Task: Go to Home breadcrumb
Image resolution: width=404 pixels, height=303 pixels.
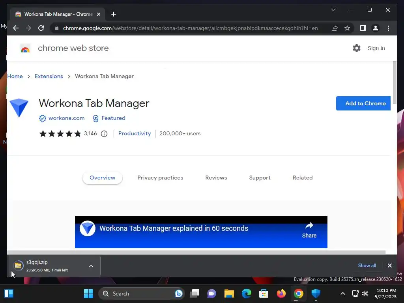Action: point(15,76)
